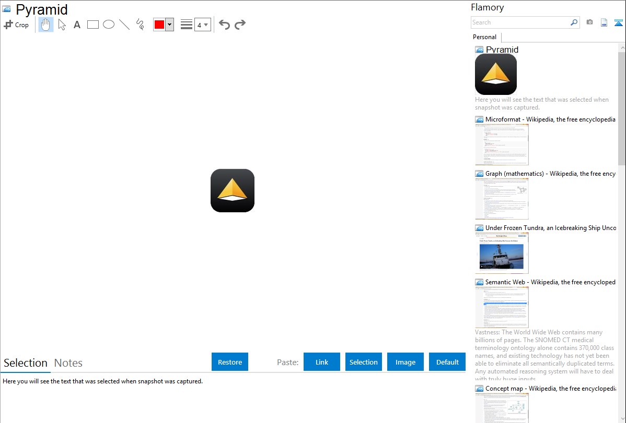Switch to the Notes tab
The image size is (626, 423).
point(68,363)
